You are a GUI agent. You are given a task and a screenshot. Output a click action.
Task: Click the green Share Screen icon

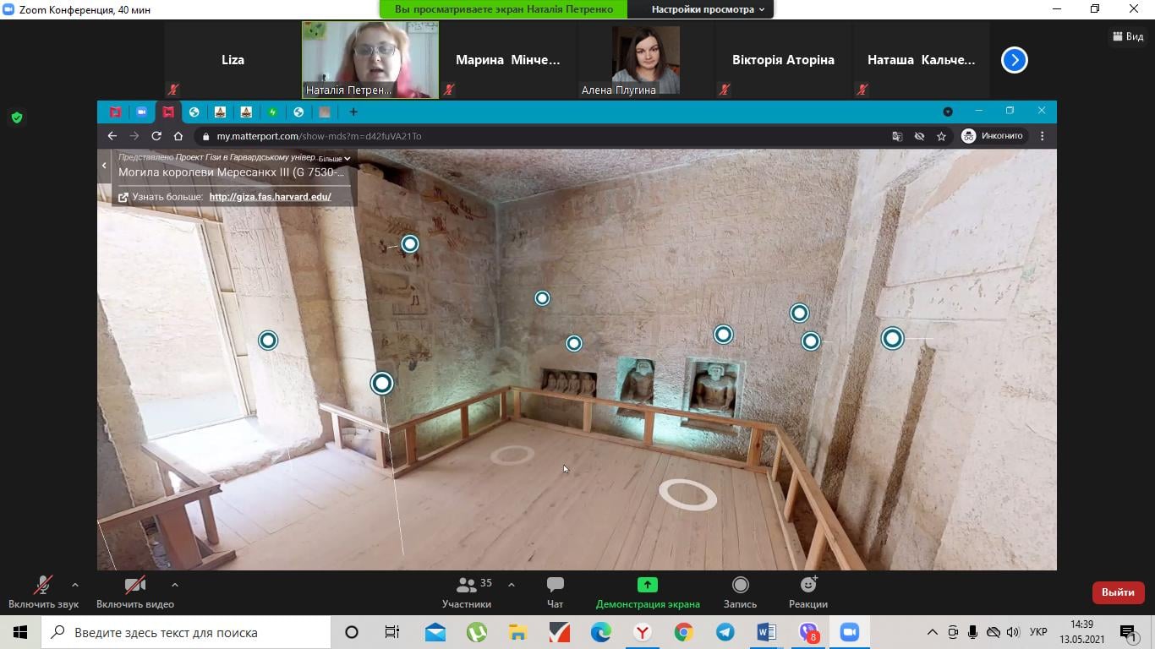coord(647,585)
